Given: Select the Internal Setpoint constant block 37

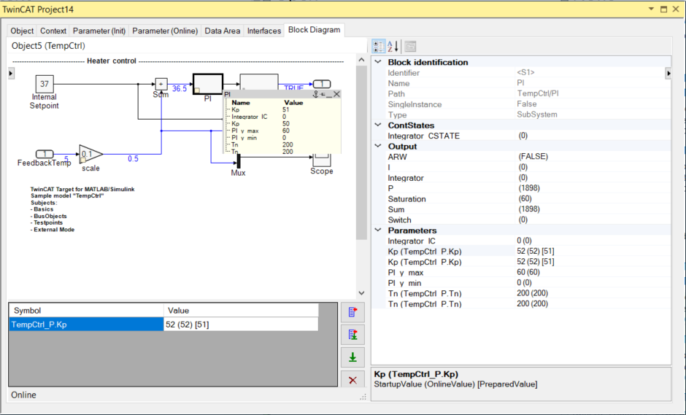Looking at the screenshot, I should click(x=45, y=84).
